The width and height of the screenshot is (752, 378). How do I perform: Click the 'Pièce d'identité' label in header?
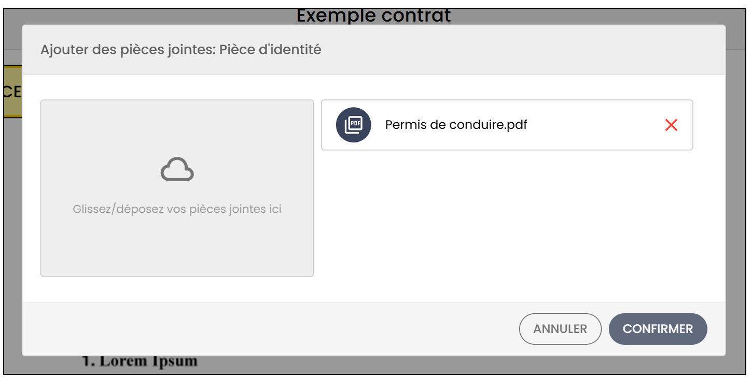point(270,50)
